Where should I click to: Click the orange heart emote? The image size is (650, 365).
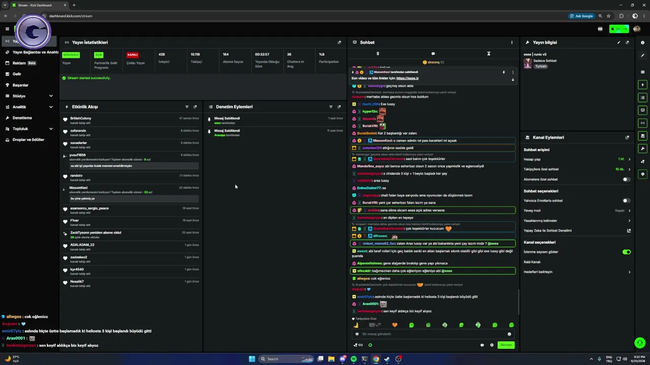coord(395,325)
